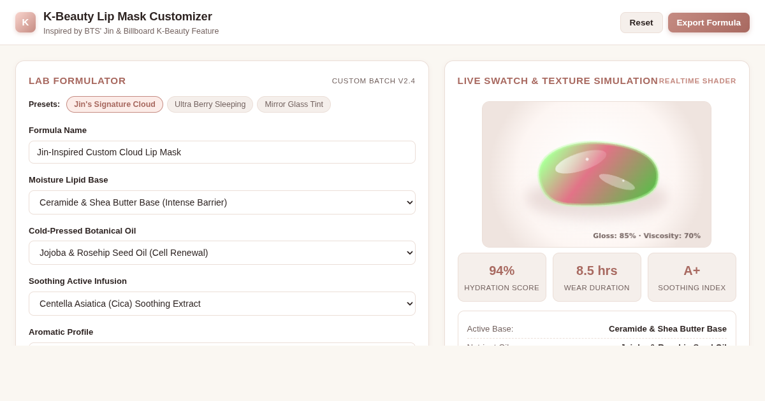Click the Ceramide & Shea Butter Base value
This screenshot has height=401, width=765.
coord(667,329)
